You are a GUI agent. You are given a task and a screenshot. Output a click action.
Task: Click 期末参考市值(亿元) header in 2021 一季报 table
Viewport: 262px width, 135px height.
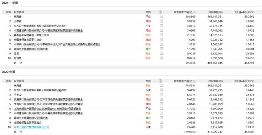click(184, 12)
